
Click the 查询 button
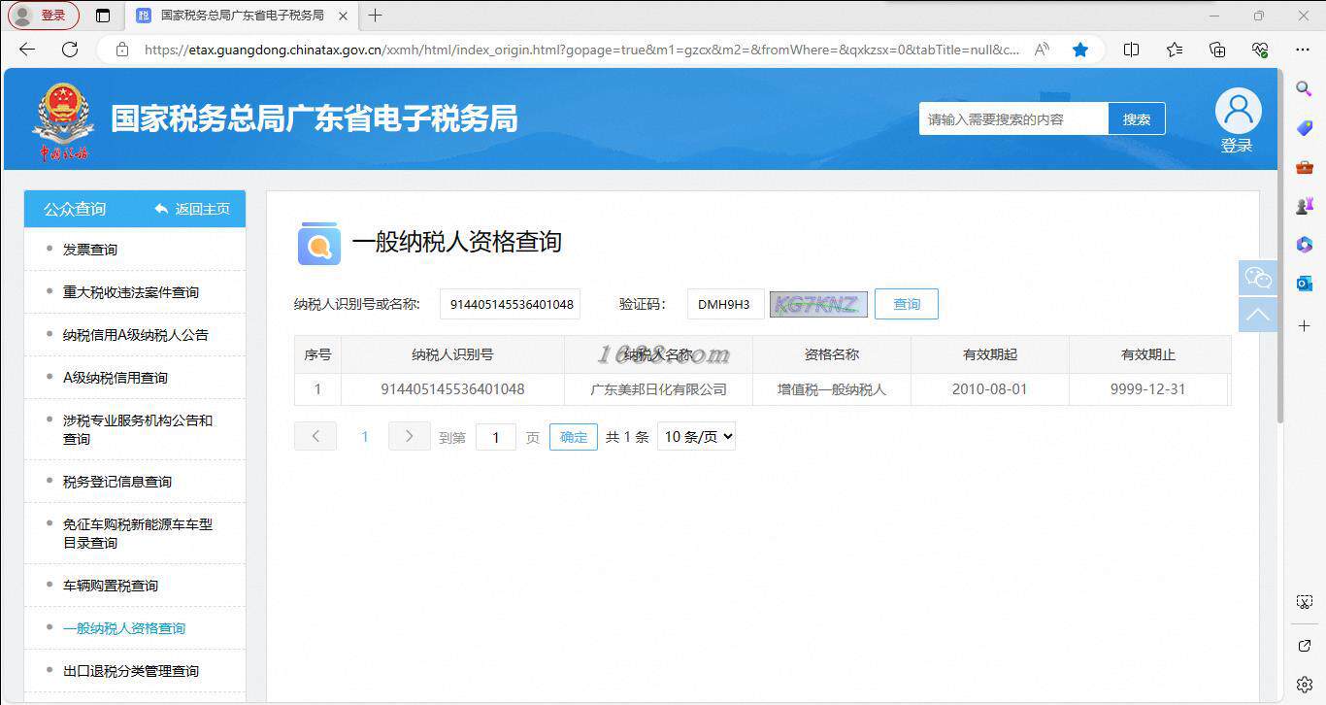point(907,304)
